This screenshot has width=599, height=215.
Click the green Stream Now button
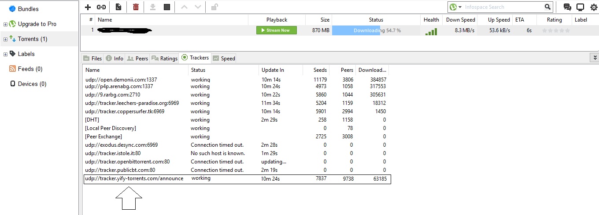coord(277,30)
